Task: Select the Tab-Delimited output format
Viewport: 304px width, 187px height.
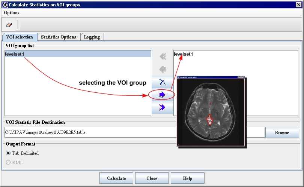Action: click(8, 153)
